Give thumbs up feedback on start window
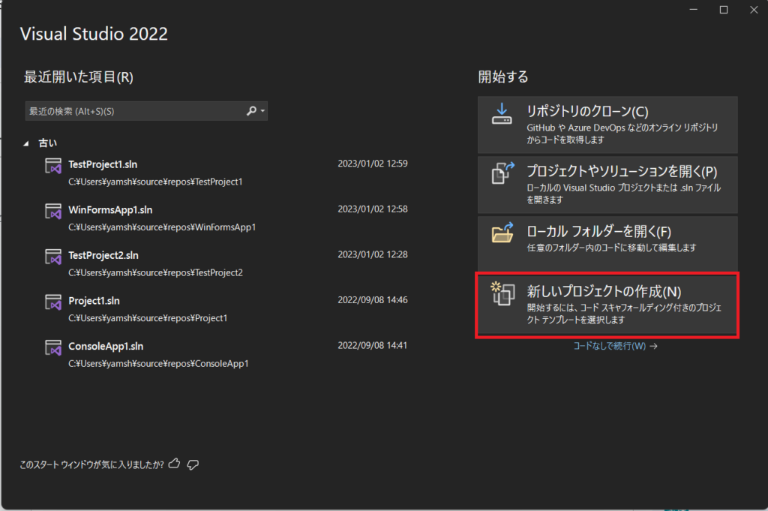The height and width of the screenshot is (511, 768). click(x=174, y=464)
